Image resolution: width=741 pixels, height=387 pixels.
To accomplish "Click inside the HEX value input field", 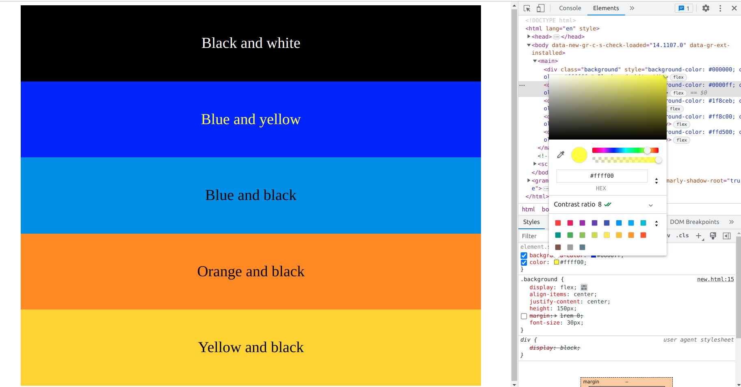I will 601,176.
